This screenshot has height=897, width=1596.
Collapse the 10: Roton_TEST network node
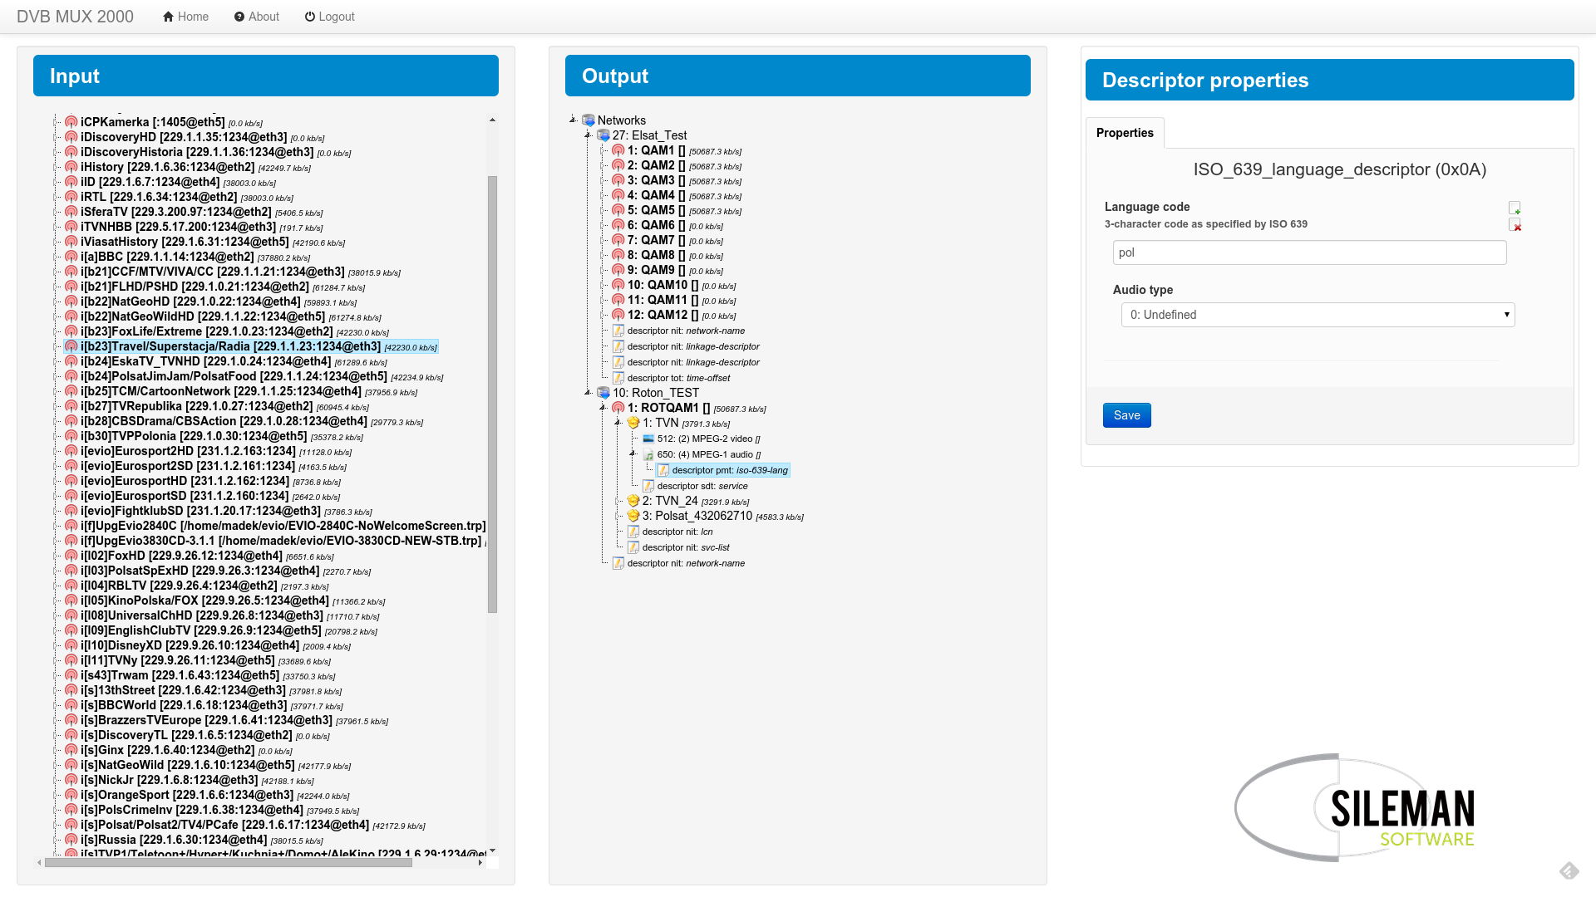[588, 392]
